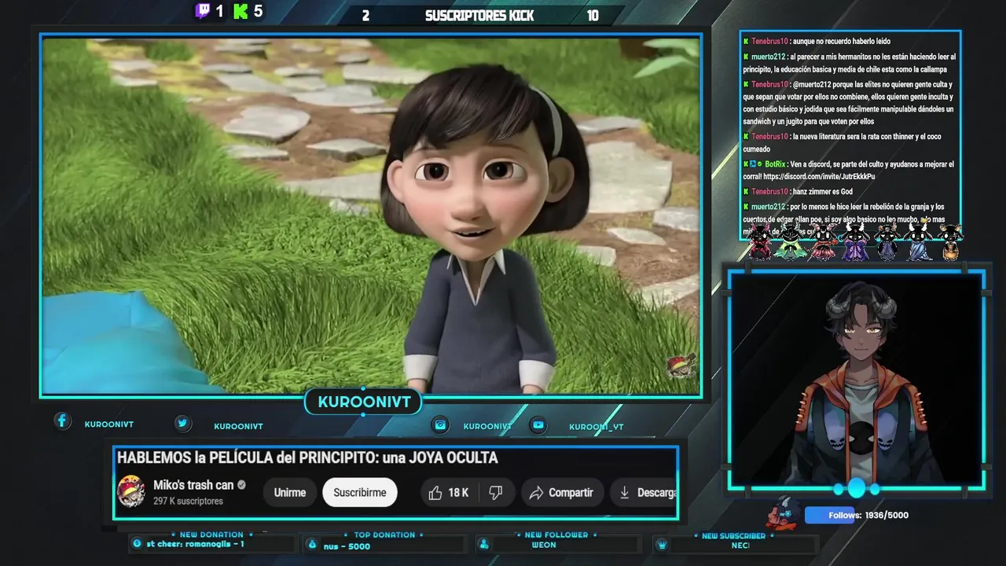Click the New Follower person icon
Image resolution: width=1006 pixels, height=566 pixels.
point(484,544)
